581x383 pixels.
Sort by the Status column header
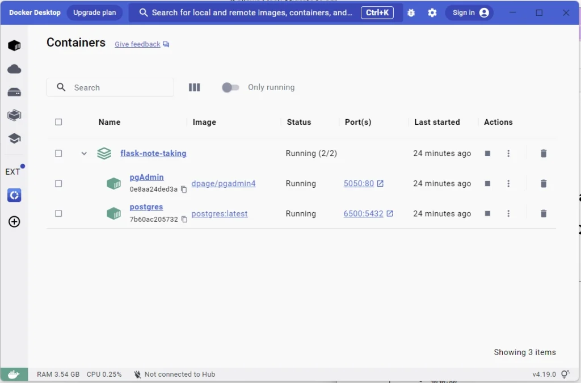[x=298, y=122]
